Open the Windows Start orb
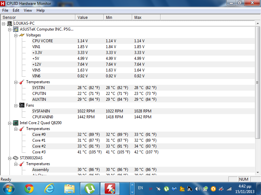261x195 pixels. [9, 189]
